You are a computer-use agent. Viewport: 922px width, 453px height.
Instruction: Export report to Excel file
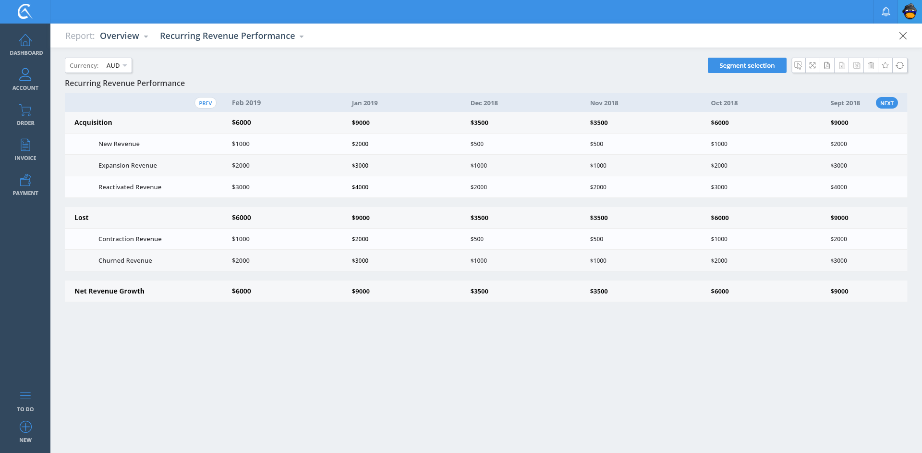842,65
